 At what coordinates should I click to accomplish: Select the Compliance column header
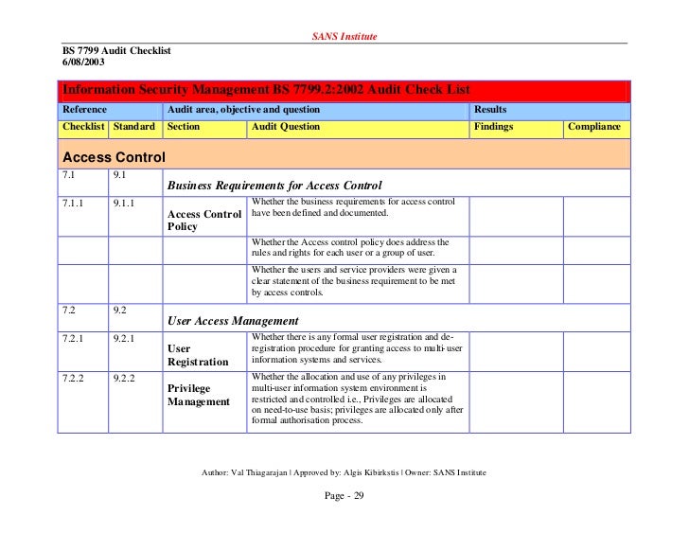point(597,130)
